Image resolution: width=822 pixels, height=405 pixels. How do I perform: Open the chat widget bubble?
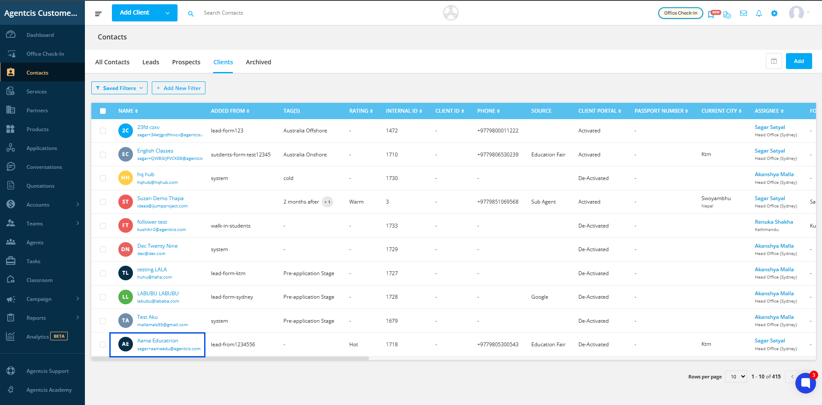[x=805, y=383]
